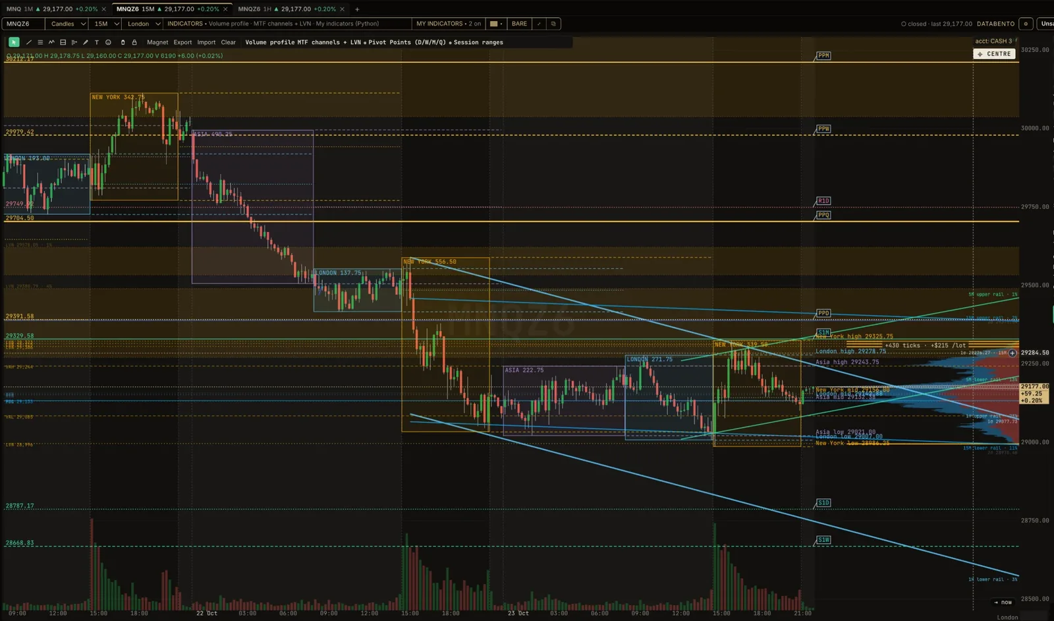
Task: Click the acct: CASH 3 label
Action: [993, 41]
